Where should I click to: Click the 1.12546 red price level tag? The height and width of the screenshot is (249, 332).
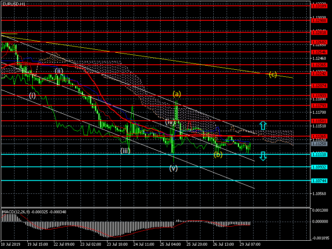click(x=319, y=52)
